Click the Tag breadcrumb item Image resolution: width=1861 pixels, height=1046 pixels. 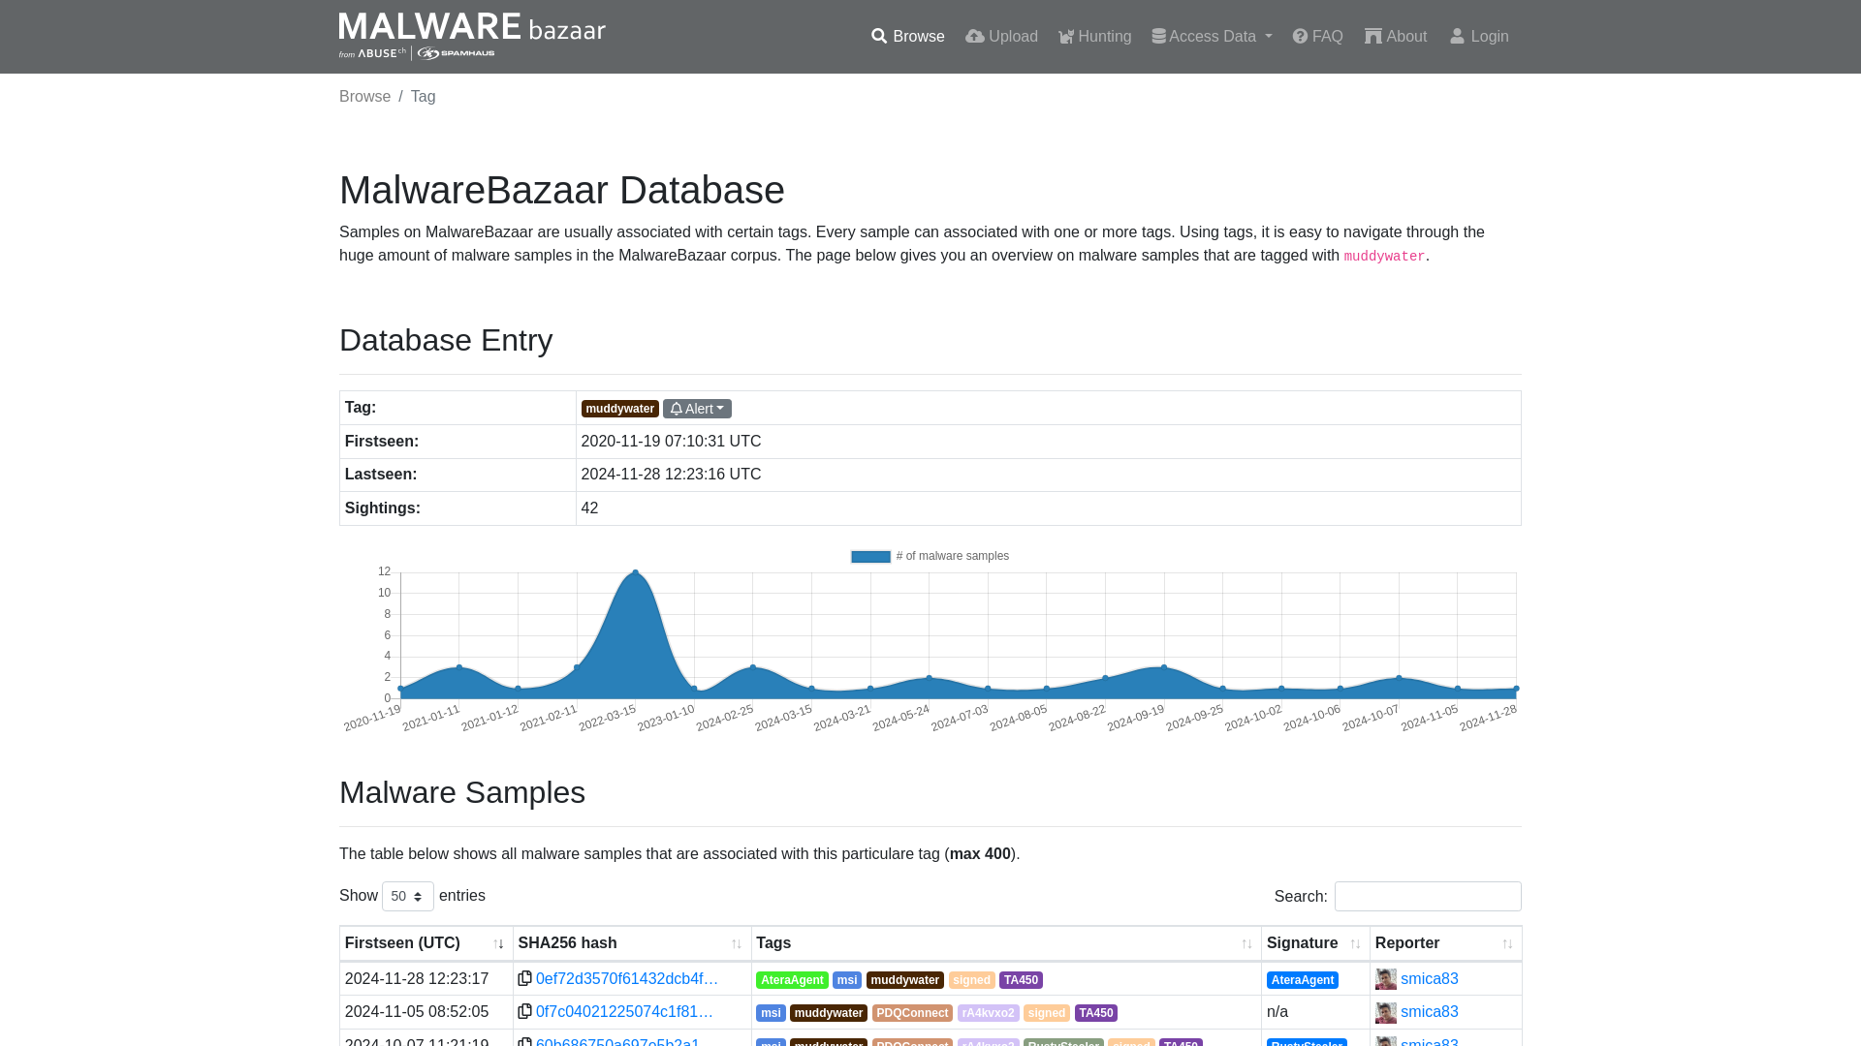click(x=423, y=97)
